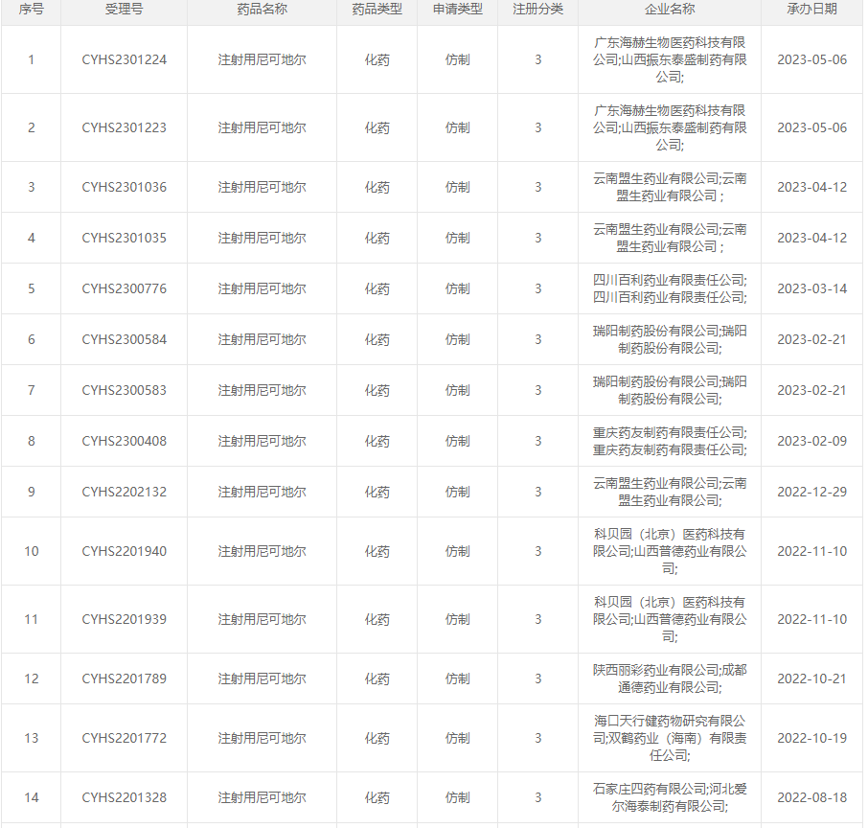Click the 2023-03-14 date cell
868x828 pixels.
coord(812,289)
